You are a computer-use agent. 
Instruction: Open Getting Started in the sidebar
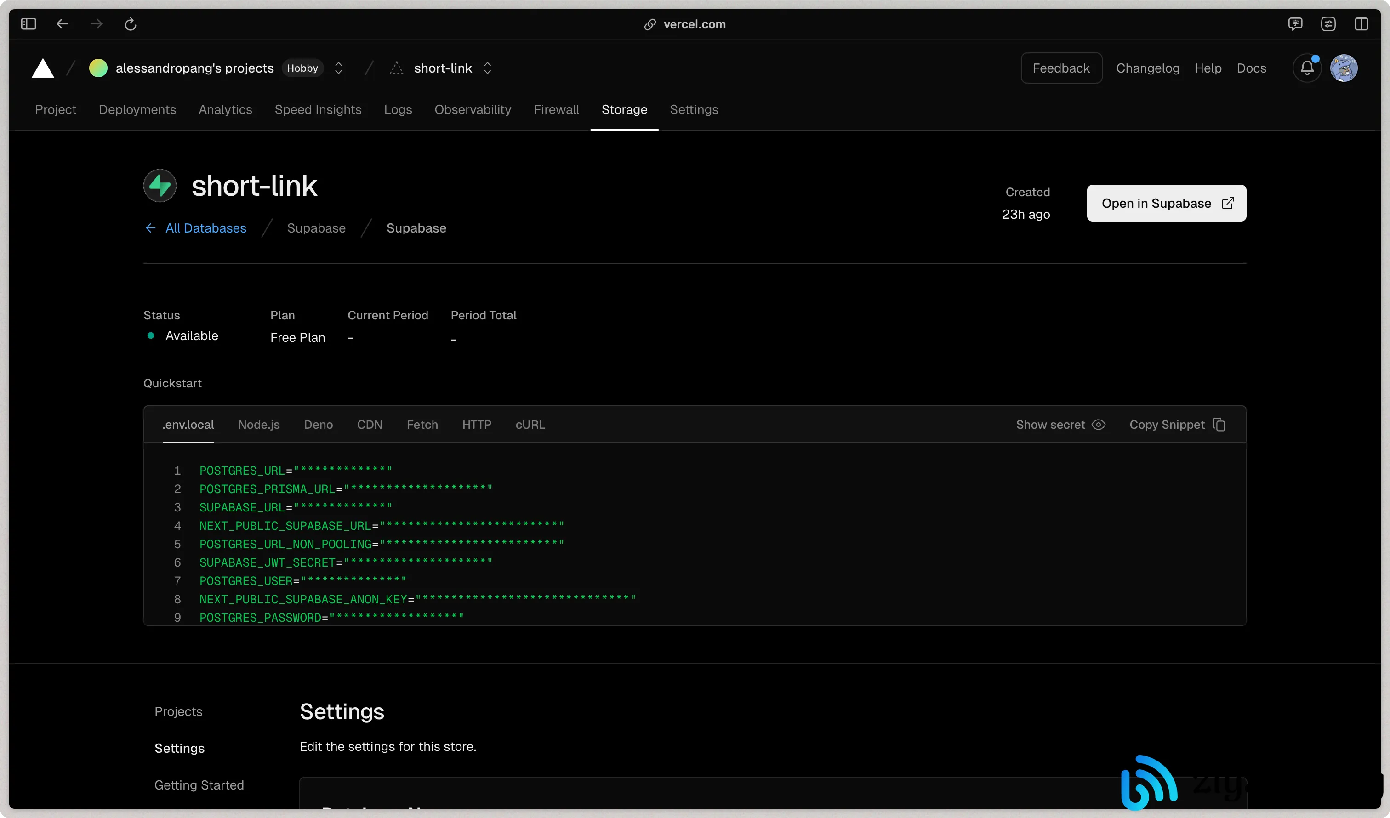coord(199,785)
